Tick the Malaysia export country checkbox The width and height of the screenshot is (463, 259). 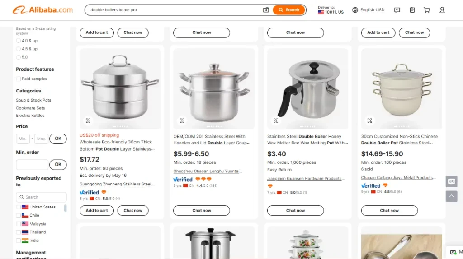pos(19,224)
